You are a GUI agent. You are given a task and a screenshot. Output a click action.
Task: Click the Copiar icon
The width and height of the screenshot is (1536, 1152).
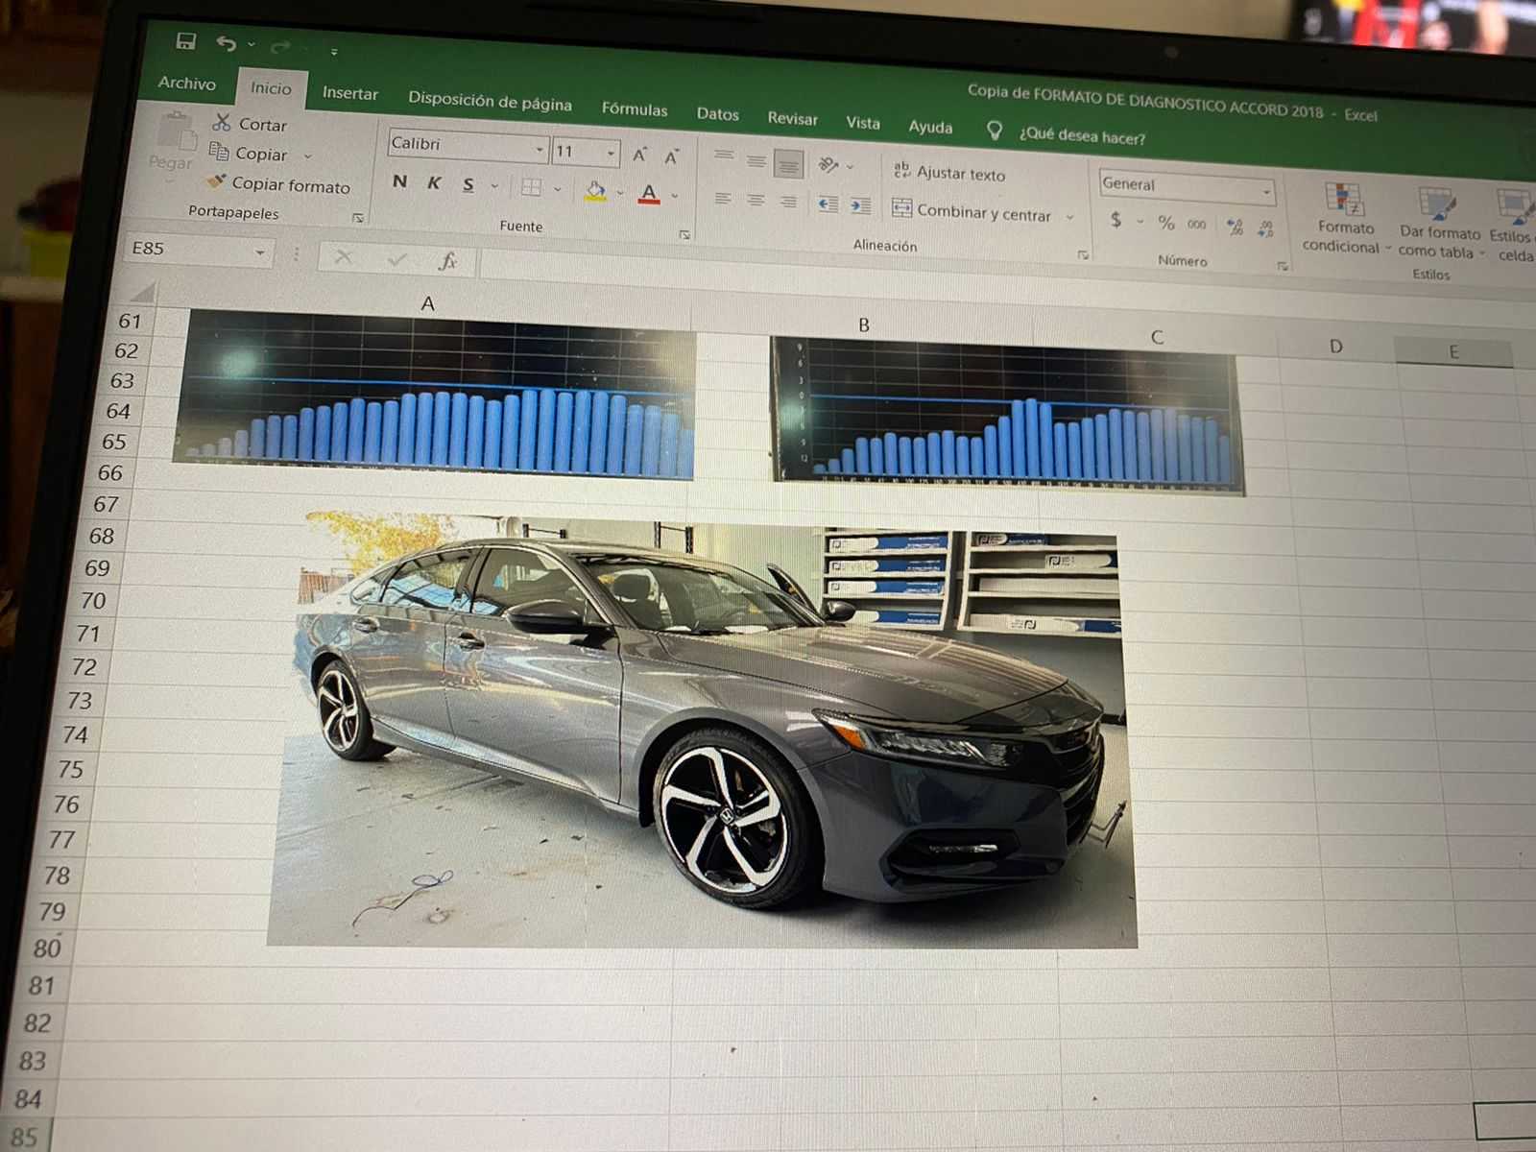(x=219, y=152)
